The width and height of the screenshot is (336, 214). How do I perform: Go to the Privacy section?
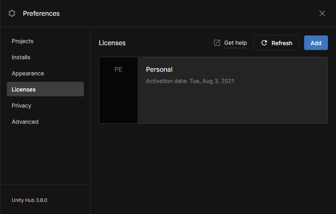[x=21, y=106]
